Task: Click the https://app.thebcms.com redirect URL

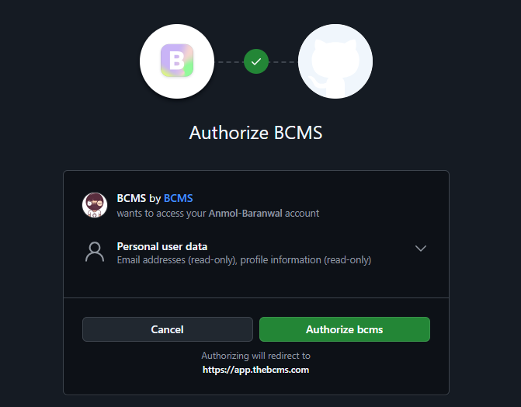Action: click(256, 370)
